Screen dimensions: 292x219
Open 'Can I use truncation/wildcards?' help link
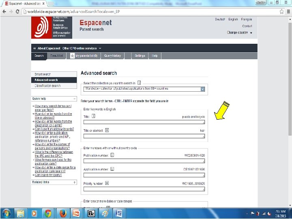click(x=54, y=129)
